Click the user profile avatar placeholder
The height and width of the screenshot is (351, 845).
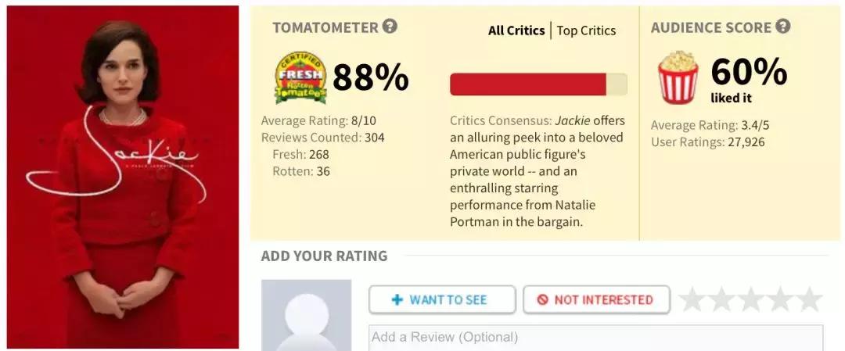click(306, 317)
